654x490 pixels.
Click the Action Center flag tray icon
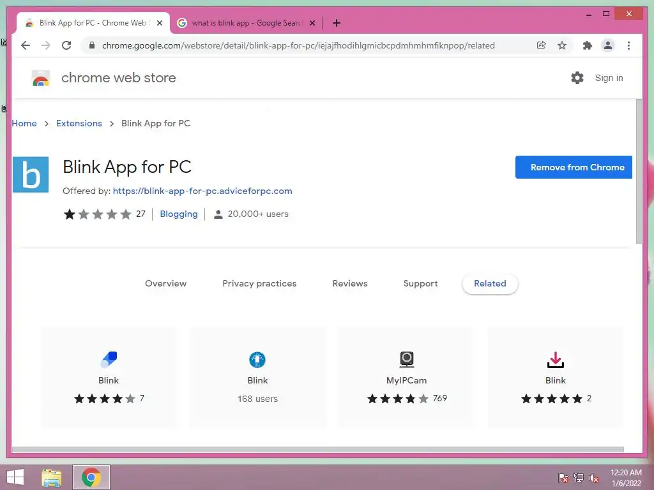click(563, 477)
